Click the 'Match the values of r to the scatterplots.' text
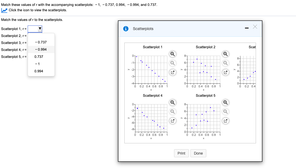Viewport: 296px width, 168px height. click(32, 20)
